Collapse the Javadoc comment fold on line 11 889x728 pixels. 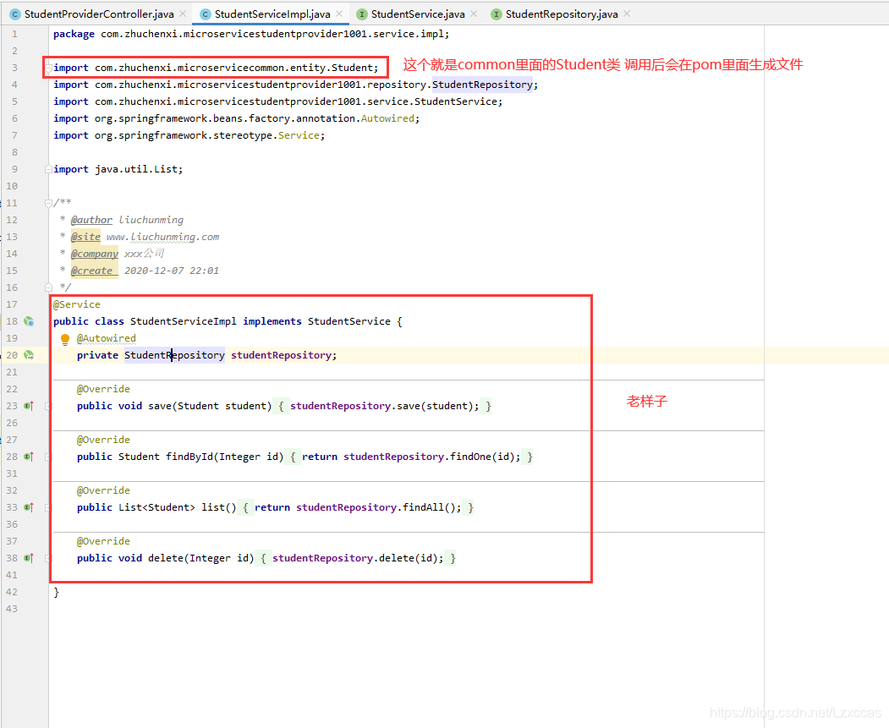49,204
